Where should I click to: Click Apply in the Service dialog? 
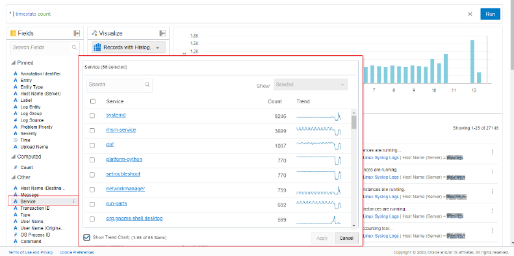(x=322, y=238)
